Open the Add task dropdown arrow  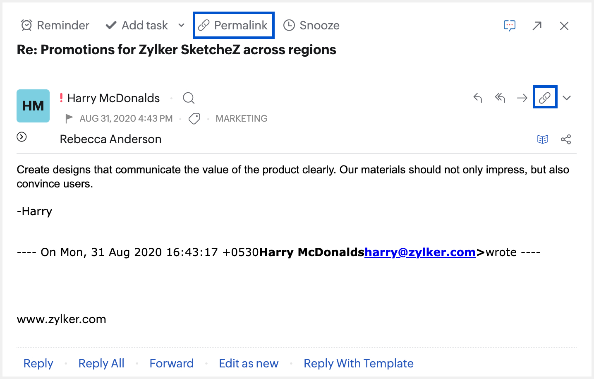pyautogui.click(x=181, y=26)
